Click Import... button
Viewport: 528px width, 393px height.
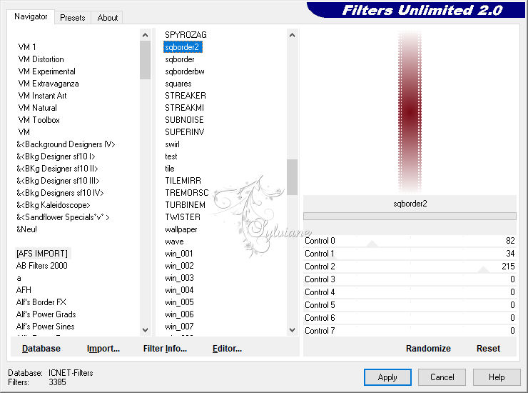click(x=103, y=349)
